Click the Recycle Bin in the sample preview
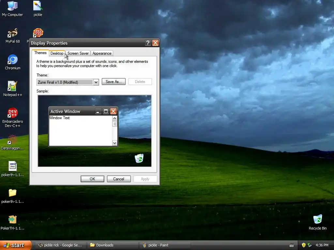 [139, 158]
